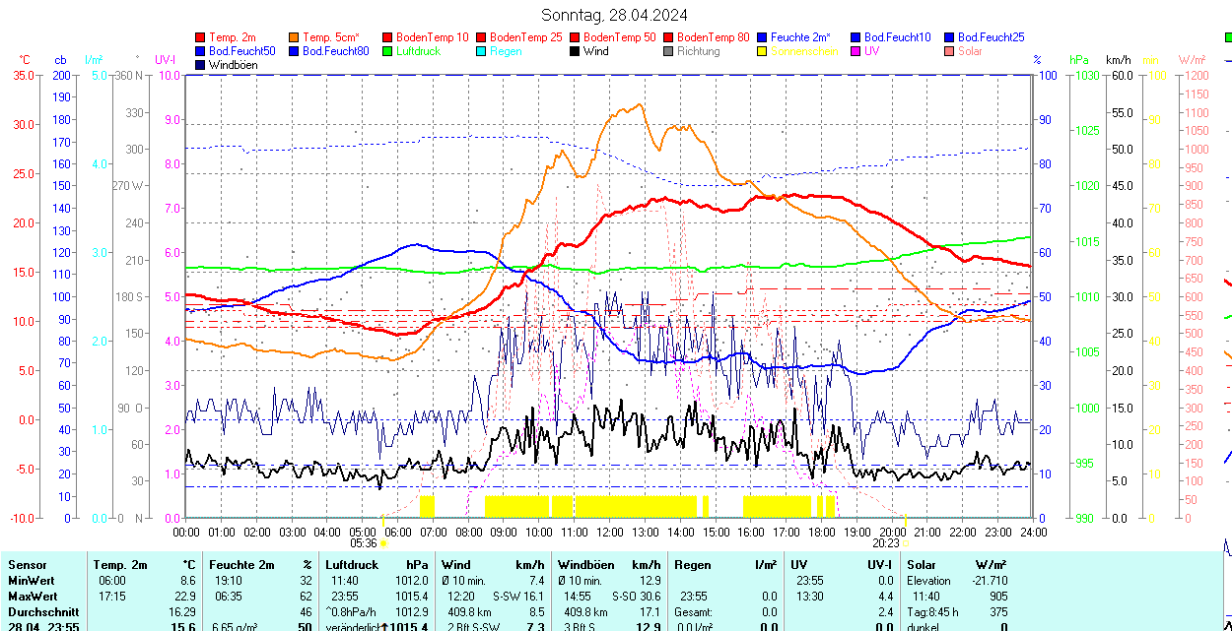Viewport: 1232px width, 631px height.
Task: Click the gray Richtung legend marker
Action: pyautogui.click(x=669, y=51)
